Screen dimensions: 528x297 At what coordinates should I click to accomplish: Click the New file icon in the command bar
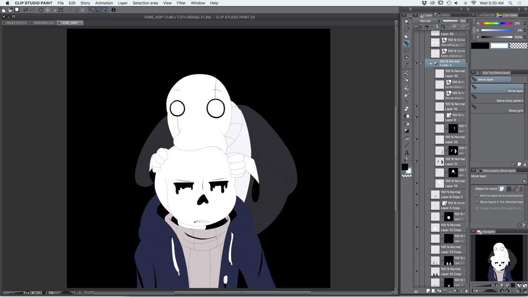(4, 10)
